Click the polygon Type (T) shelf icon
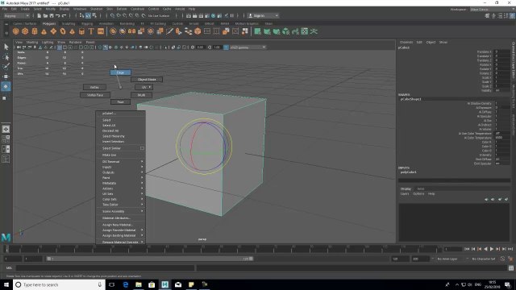This screenshot has height=290, width=516. 91,31
